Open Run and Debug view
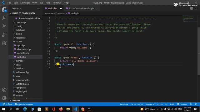Screen dimensions: 200x112 click(4, 35)
